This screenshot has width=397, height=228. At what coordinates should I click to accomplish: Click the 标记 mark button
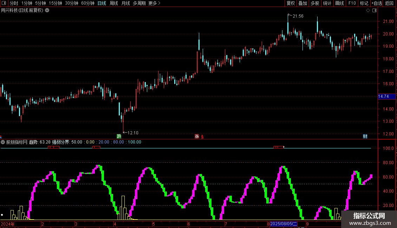pos(364,3)
